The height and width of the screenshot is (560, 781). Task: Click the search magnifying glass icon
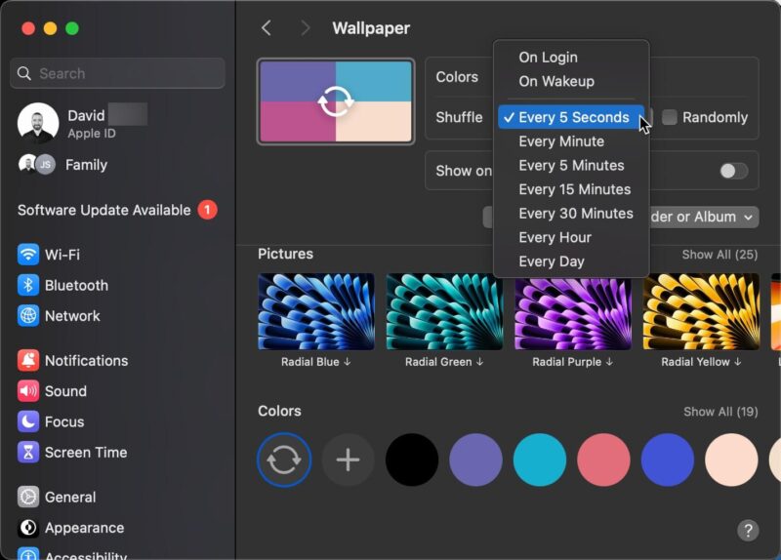click(x=23, y=74)
